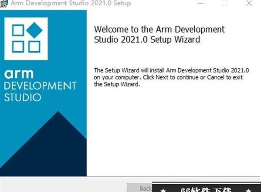Click the 'Welcome to the Arm Development' heading
The image size is (261, 192).
(x=159, y=34)
